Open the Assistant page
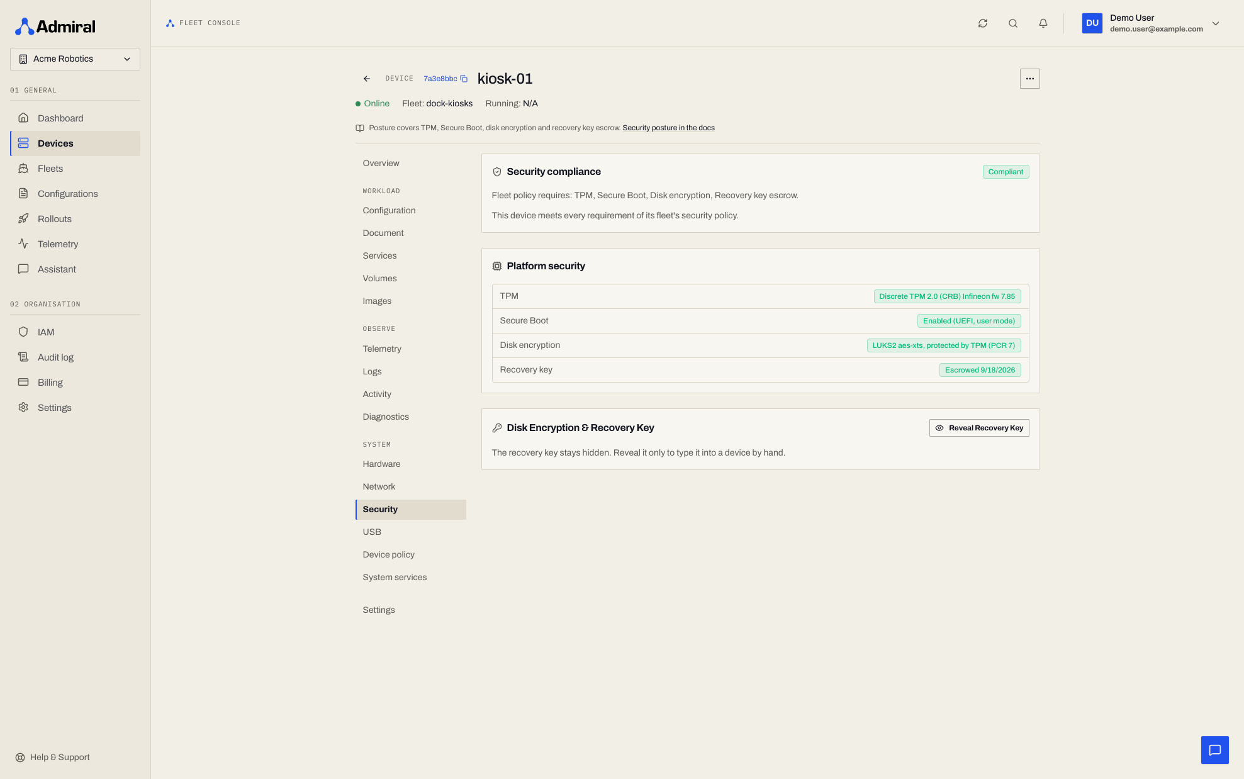The height and width of the screenshot is (779, 1244). [x=75, y=269]
